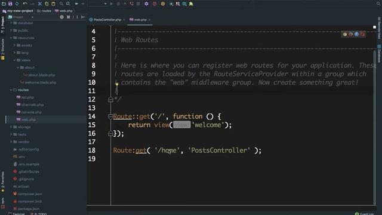The image size is (382, 215).
Task: Collapse the views folder
Action: pyautogui.click(x=14, y=60)
